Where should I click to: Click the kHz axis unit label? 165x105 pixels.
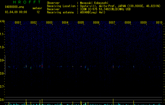[x=2, y=21]
